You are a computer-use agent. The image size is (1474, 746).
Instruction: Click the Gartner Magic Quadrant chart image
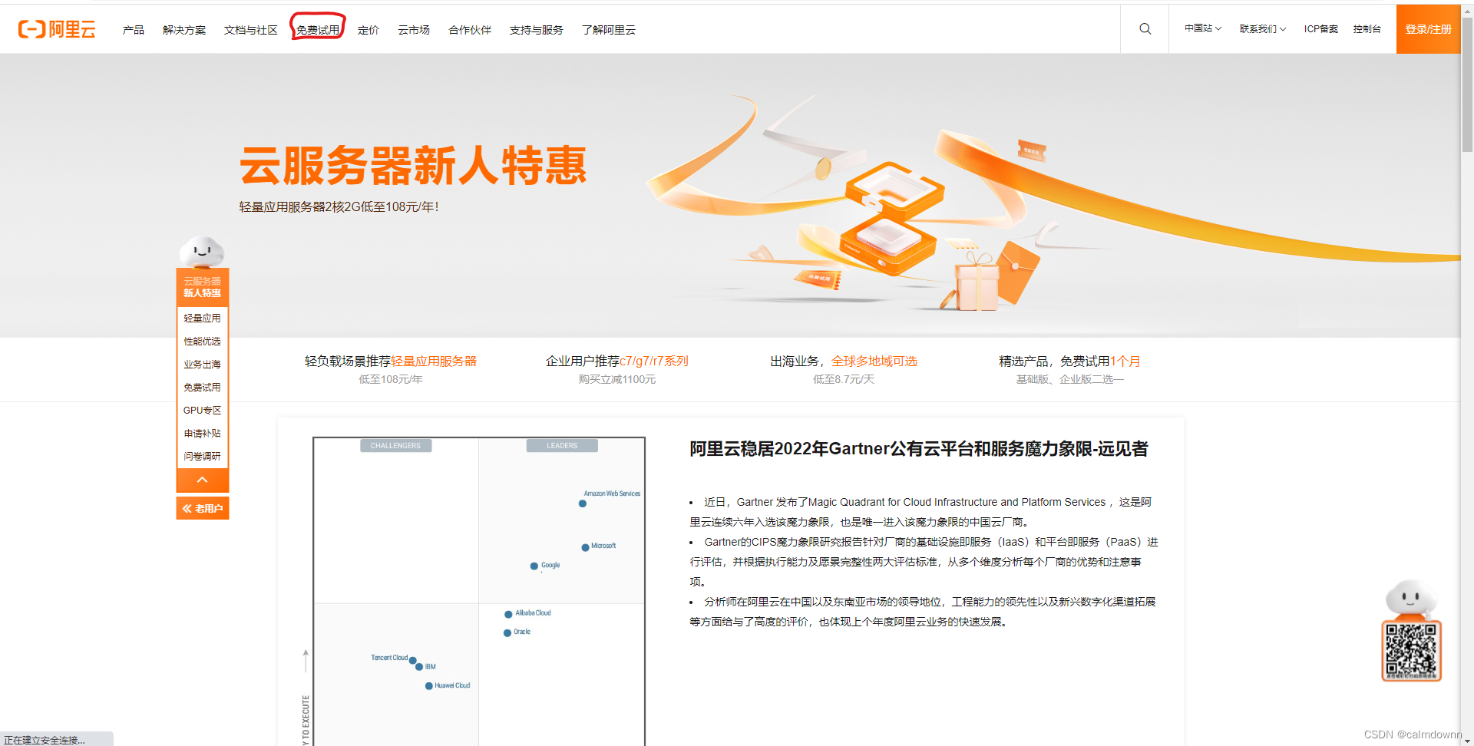479,591
